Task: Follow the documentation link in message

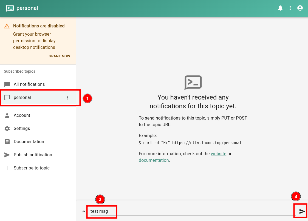Action: pyautogui.click(x=154, y=160)
